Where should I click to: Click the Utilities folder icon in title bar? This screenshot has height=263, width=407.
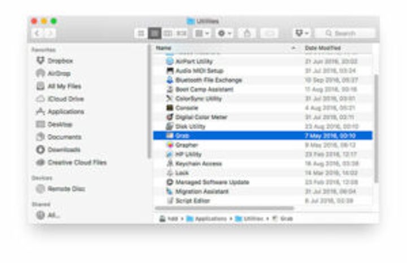[x=191, y=21]
